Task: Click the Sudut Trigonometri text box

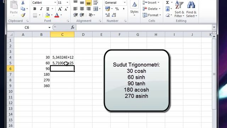Action: pos(137,81)
